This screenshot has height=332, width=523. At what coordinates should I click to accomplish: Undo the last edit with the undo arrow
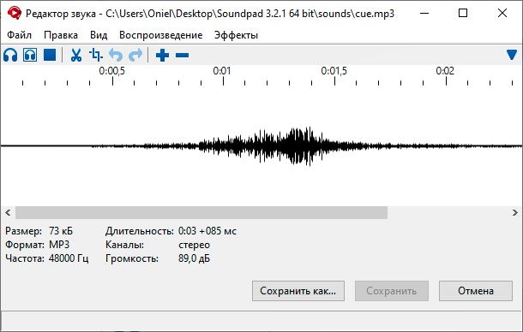(x=116, y=55)
